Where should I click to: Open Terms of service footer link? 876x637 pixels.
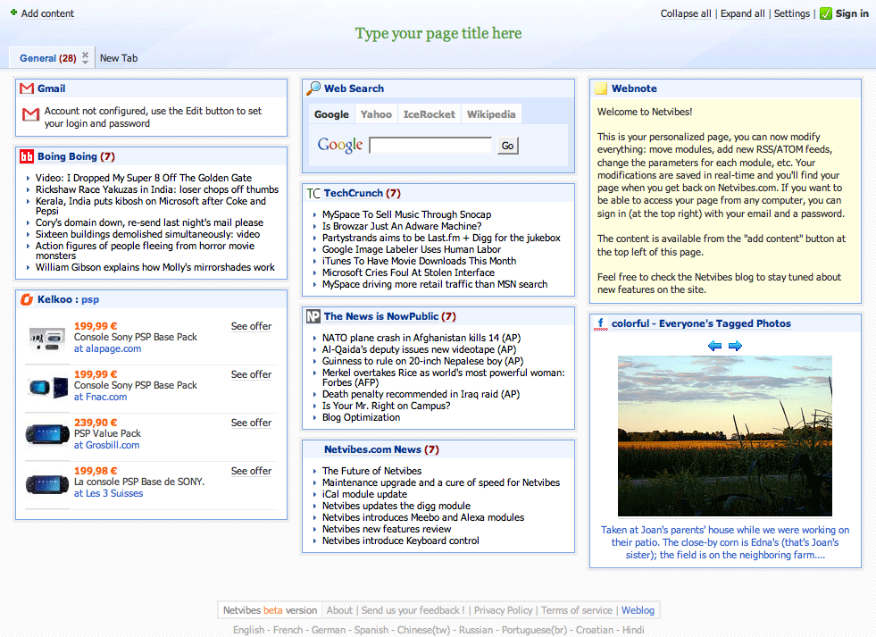[577, 610]
